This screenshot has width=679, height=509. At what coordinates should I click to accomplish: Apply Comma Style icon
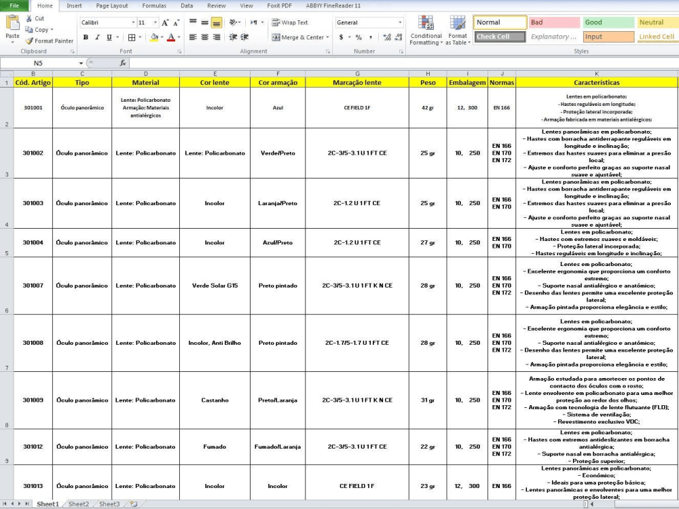[371, 37]
